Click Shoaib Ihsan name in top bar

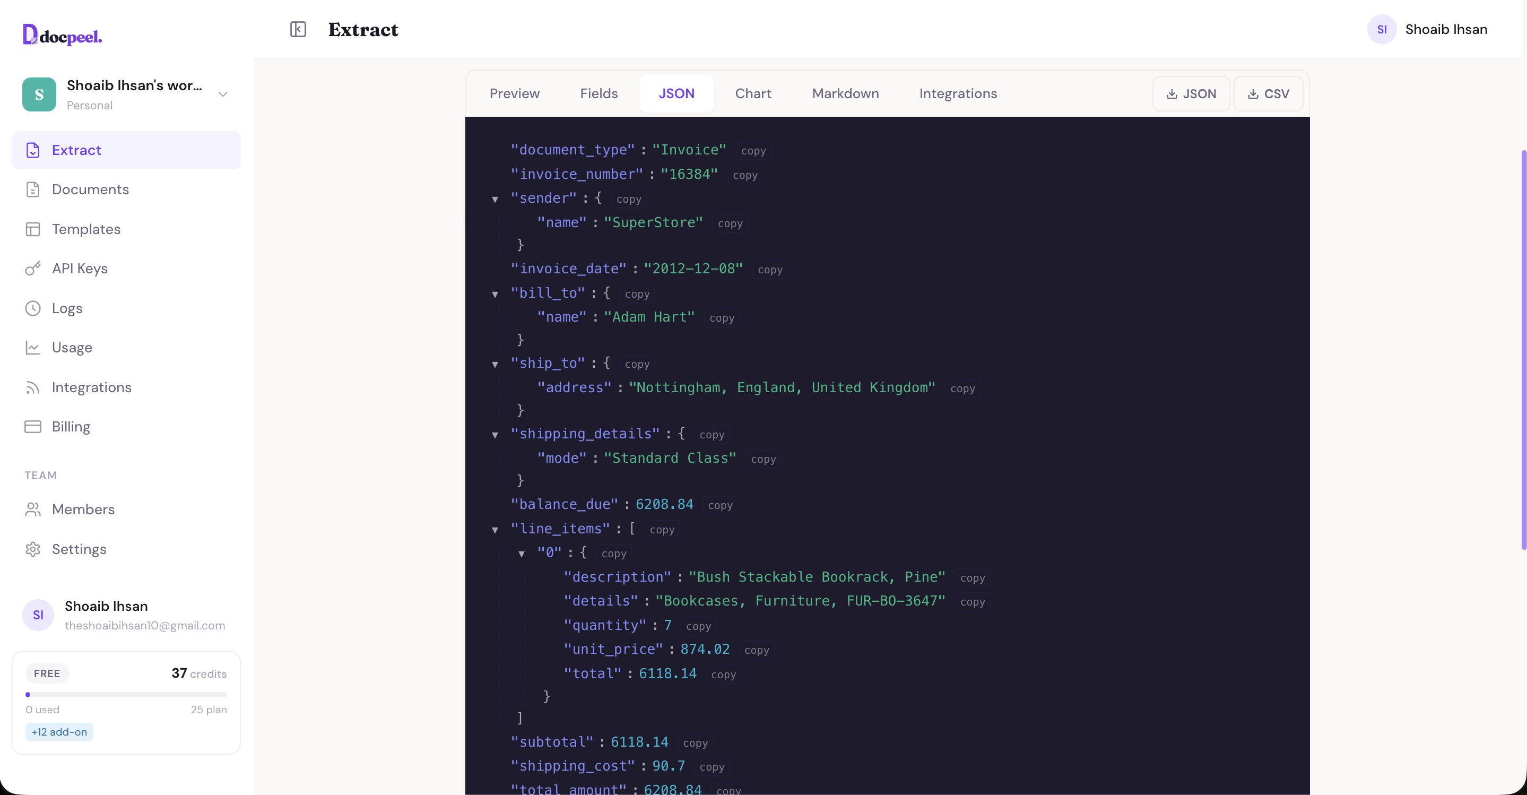(x=1446, y=29)
